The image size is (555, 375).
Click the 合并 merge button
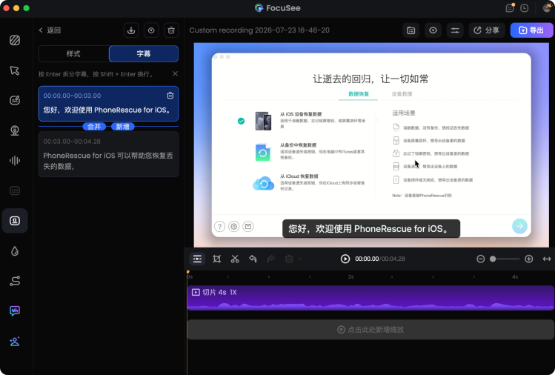pyautogui.click(x=94, y=127)
